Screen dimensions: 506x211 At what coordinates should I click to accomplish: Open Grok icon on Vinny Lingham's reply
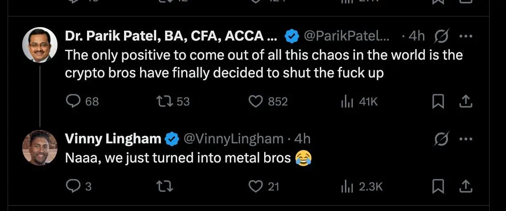(441, 139)
